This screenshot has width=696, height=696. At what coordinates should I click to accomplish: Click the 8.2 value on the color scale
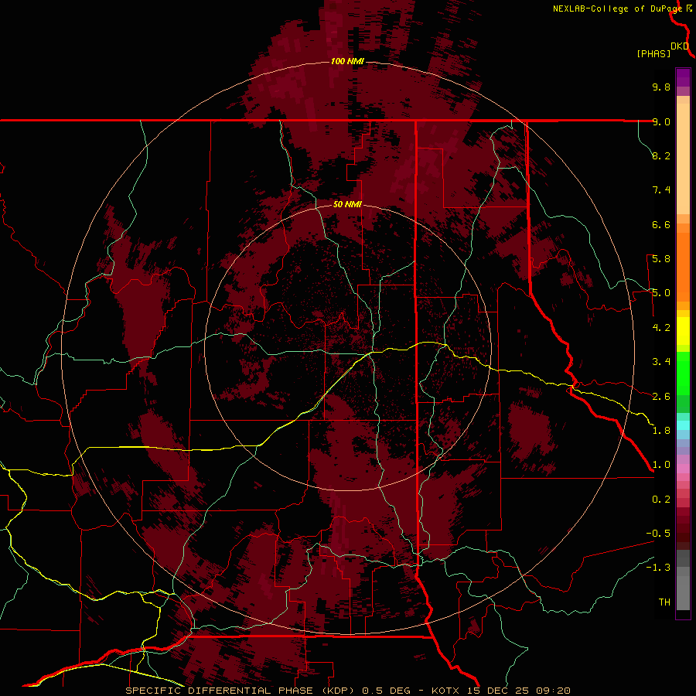661,155
